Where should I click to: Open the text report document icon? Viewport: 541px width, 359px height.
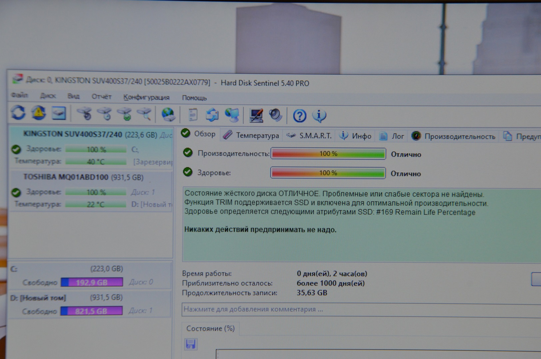pyautogui.click(x=193, y=115)
